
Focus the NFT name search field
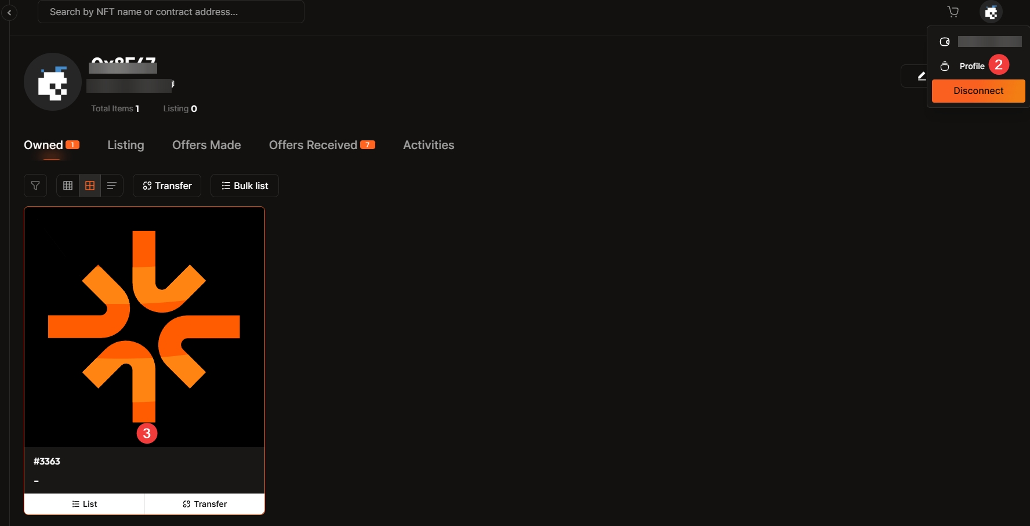pyautogui.click(x=171, y=12)
